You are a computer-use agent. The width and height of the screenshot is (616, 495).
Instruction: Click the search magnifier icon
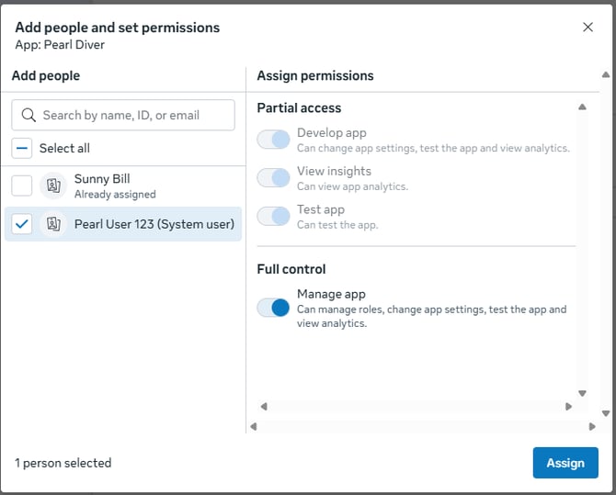tap(29, 115)
